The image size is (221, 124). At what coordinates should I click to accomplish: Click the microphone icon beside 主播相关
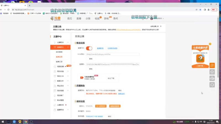[x=55, y=42]
